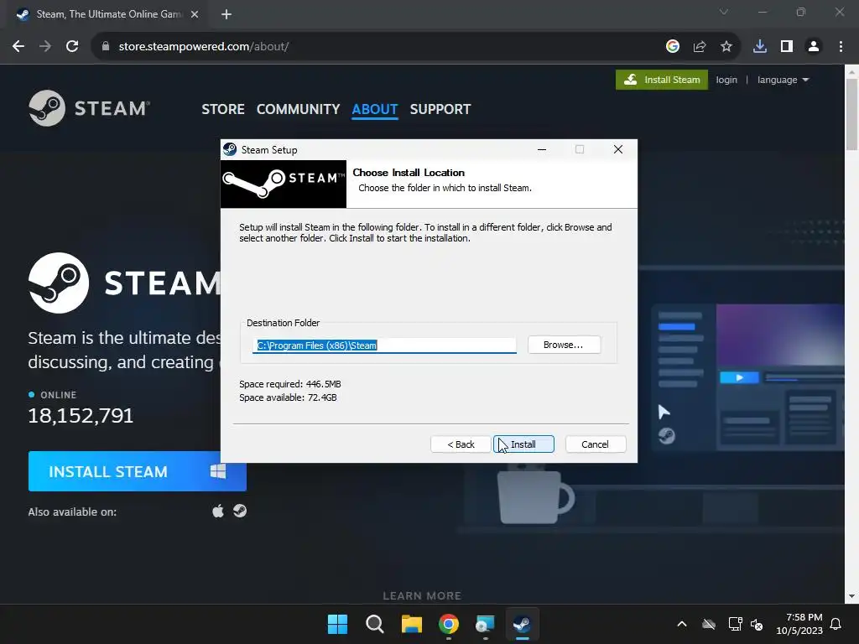Viewport: 859px width, 644px height.
Task: Cancel the Steam Setup installer
Action: (595, 444)
